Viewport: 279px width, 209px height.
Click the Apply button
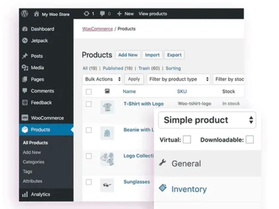point(134,79)
